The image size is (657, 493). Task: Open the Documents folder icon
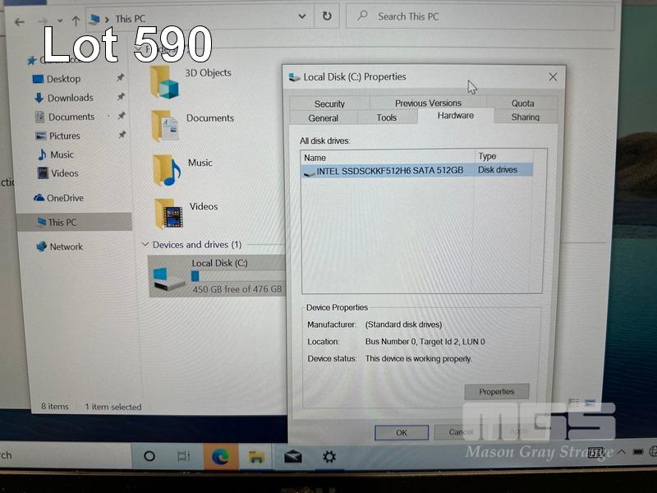pos(165,126)
